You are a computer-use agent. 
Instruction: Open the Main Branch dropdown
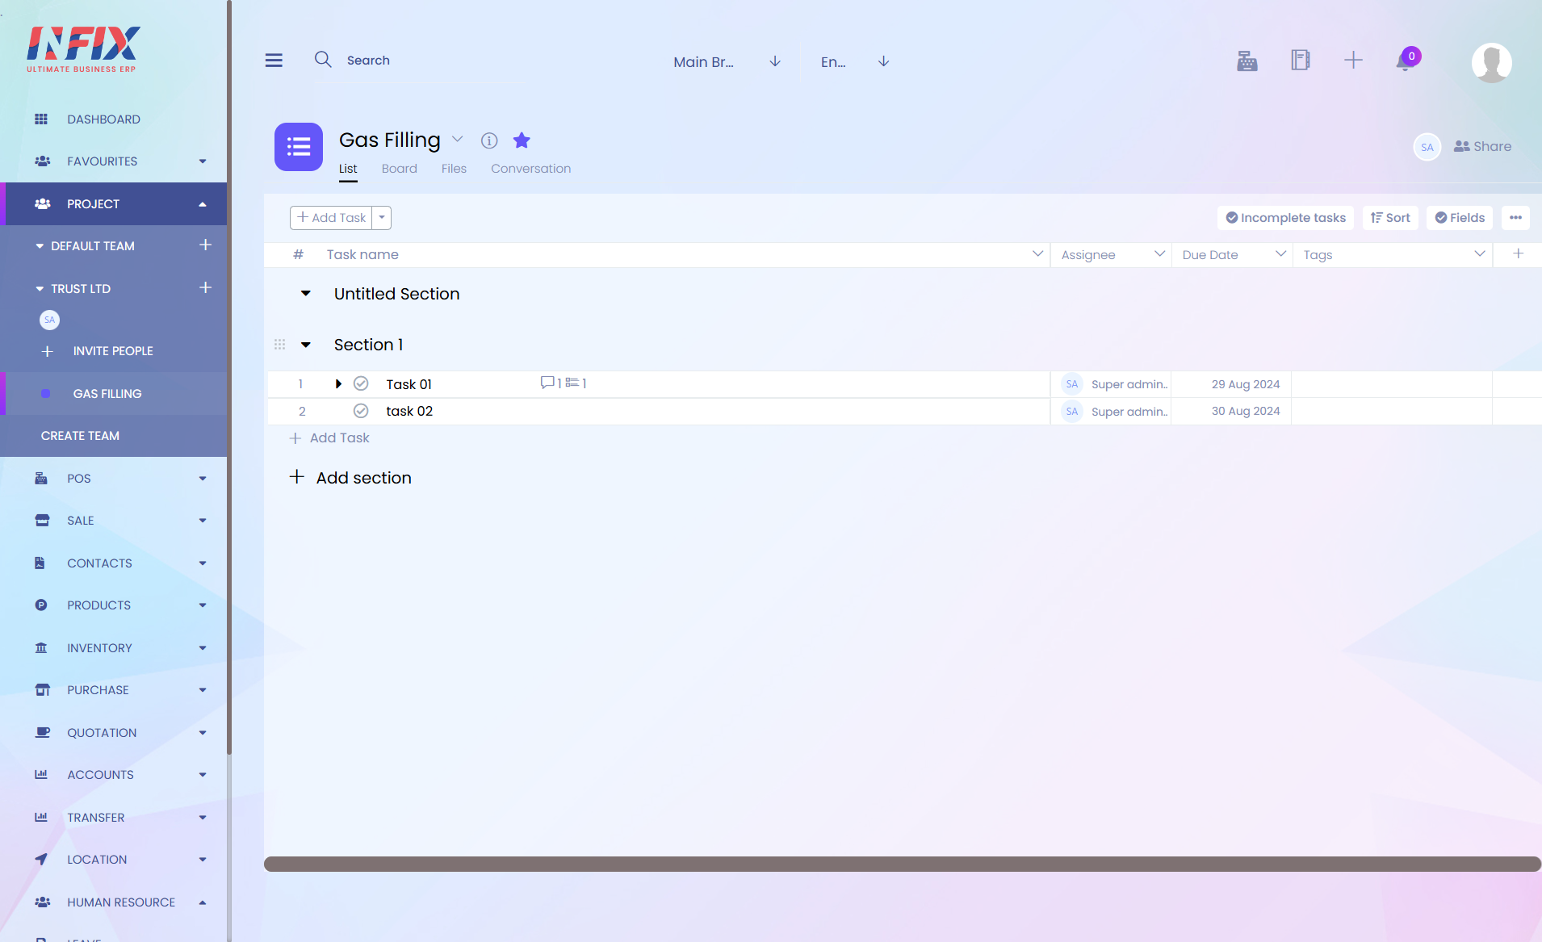point(728,61)
